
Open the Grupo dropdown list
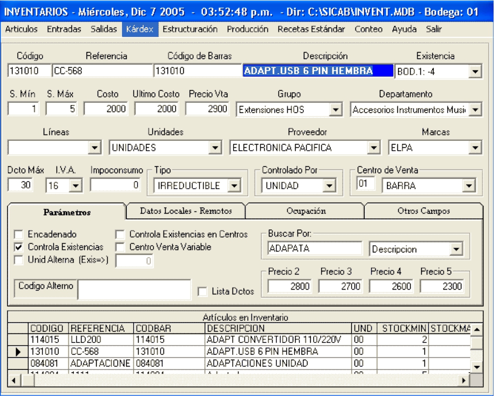[x=336, y=110]
